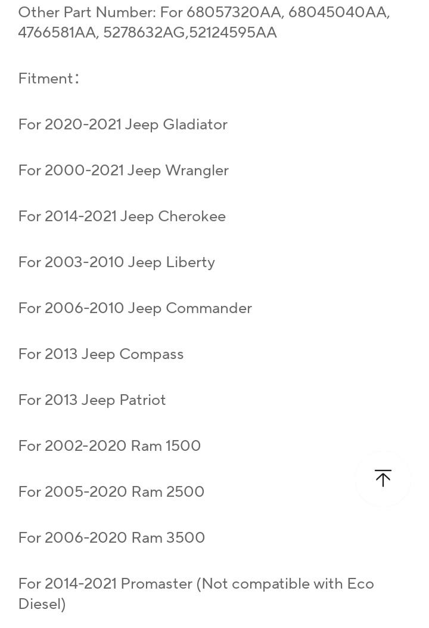Tap the 2013 Jeep Patriot entry
Viewport: 429px width, 628px height.
pos(92,400)
